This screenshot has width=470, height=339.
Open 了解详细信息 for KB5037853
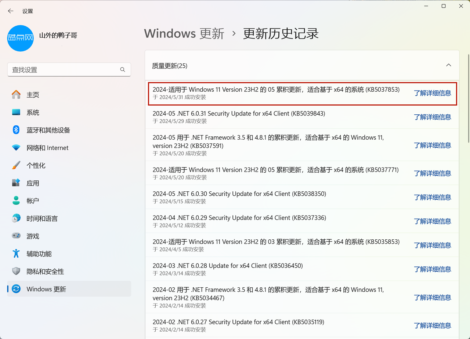click(432, 93)
